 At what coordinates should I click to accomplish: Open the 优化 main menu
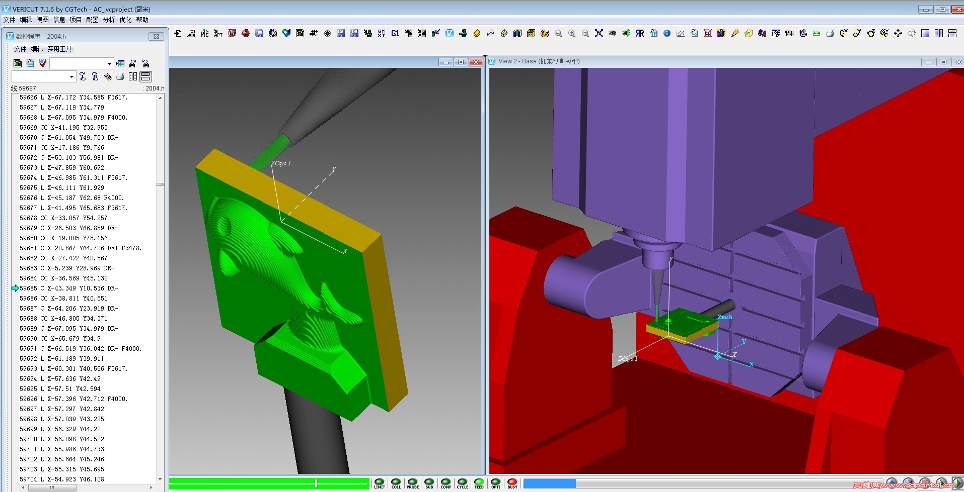(x=126, y=20)
